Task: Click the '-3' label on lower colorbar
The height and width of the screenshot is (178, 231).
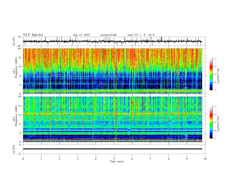Action: click(215, 107)
